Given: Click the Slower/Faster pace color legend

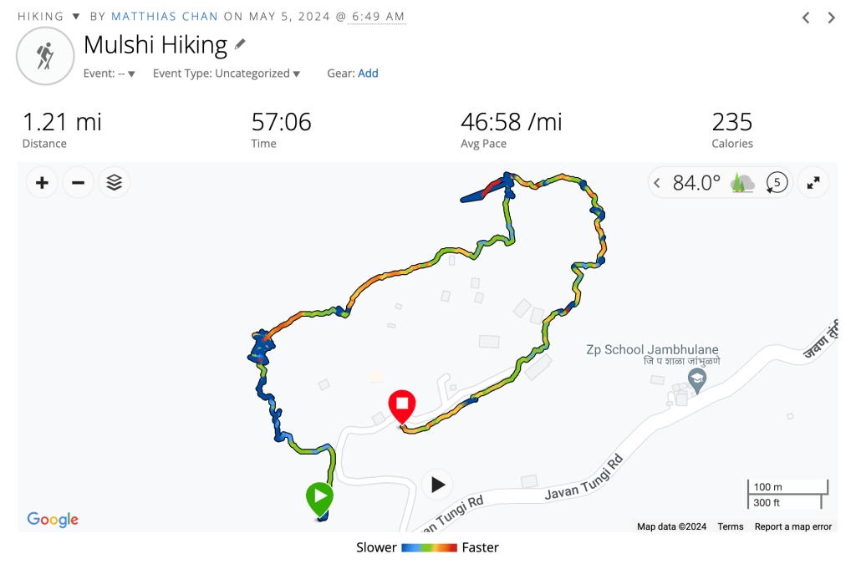Looking at the screenshot, I should 429,548.
